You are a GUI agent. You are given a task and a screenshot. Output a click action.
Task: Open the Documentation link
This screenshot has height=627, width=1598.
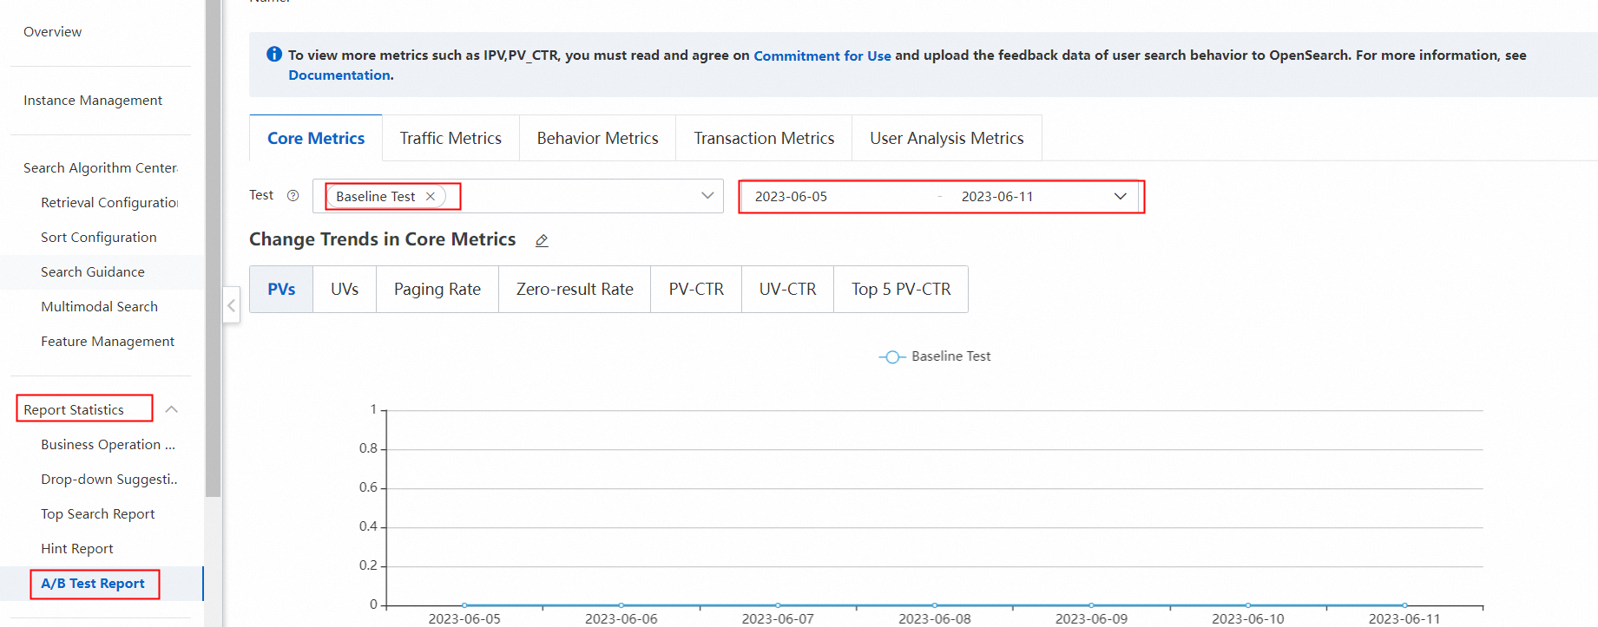339,75
